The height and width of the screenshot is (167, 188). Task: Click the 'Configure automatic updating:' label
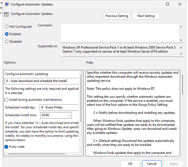(27, 74)
